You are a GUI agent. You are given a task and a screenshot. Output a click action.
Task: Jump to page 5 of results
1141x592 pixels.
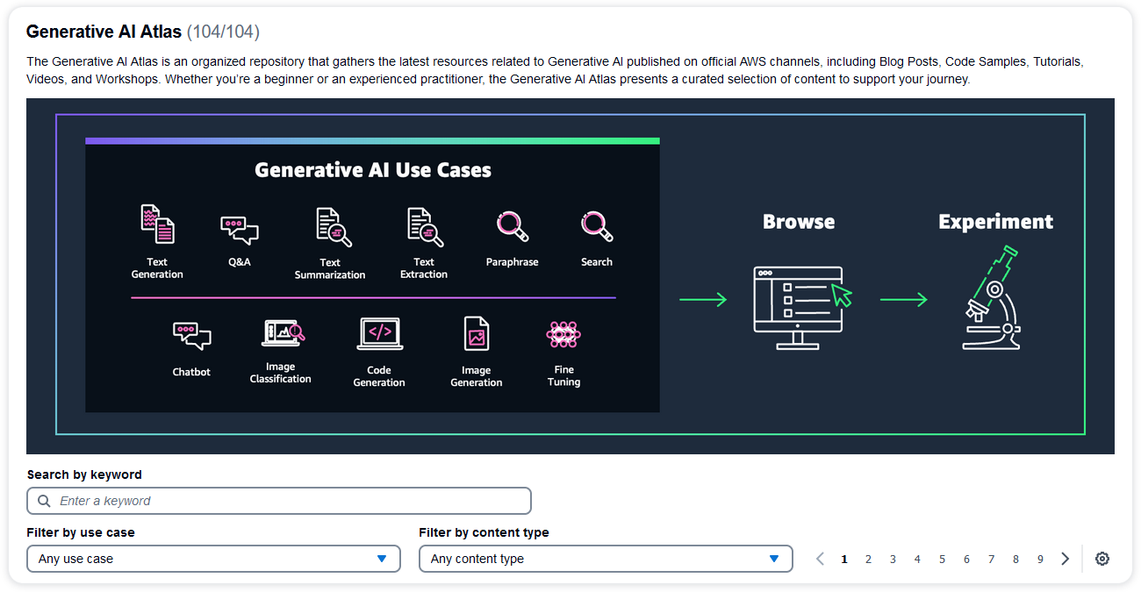pos(942,559)
